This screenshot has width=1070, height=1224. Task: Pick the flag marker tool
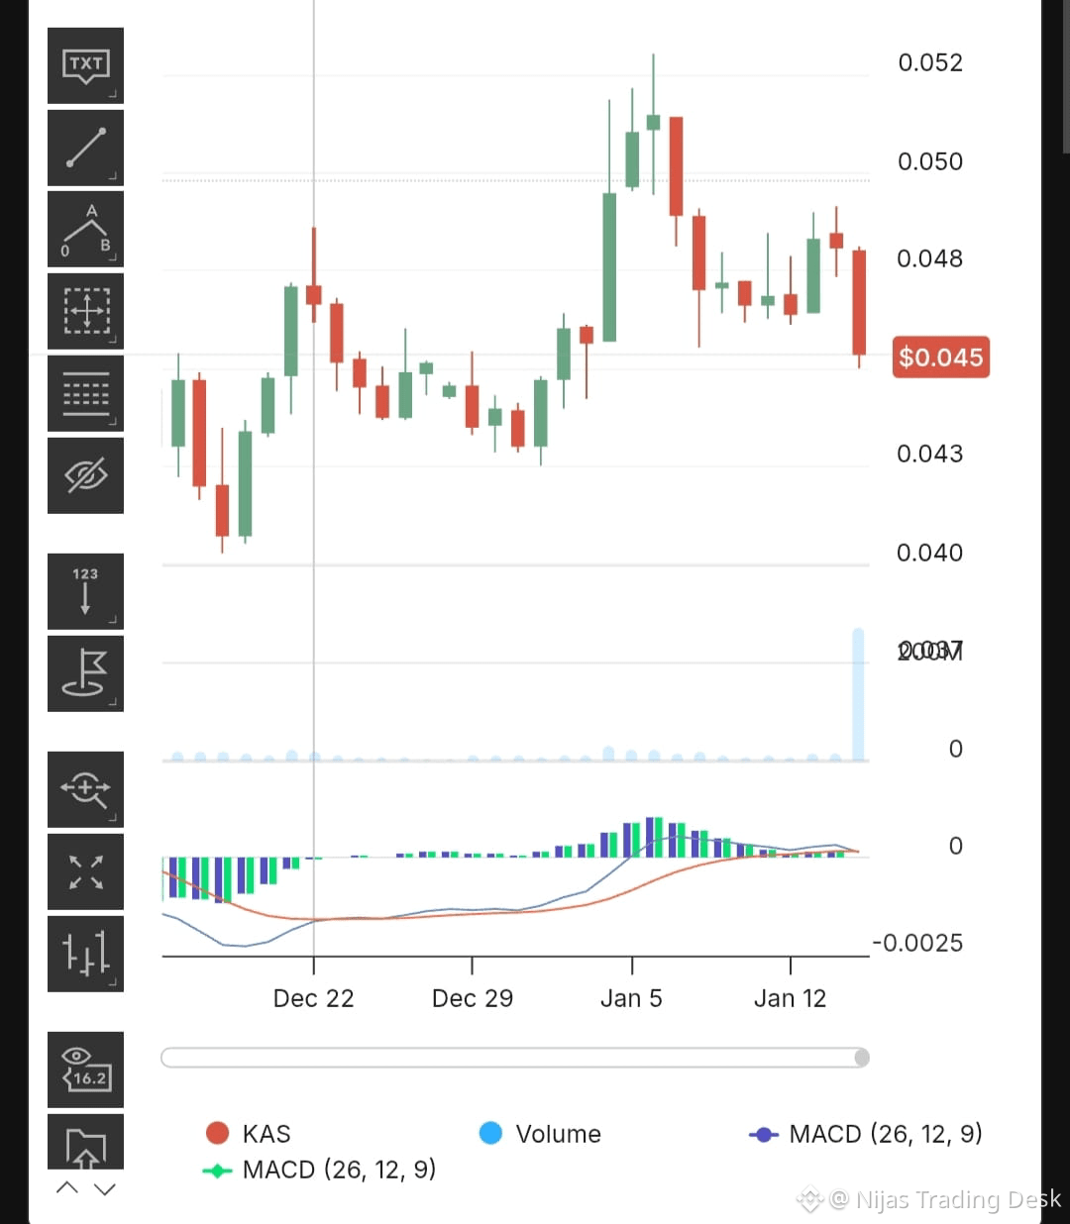click(x=85, y=673)
